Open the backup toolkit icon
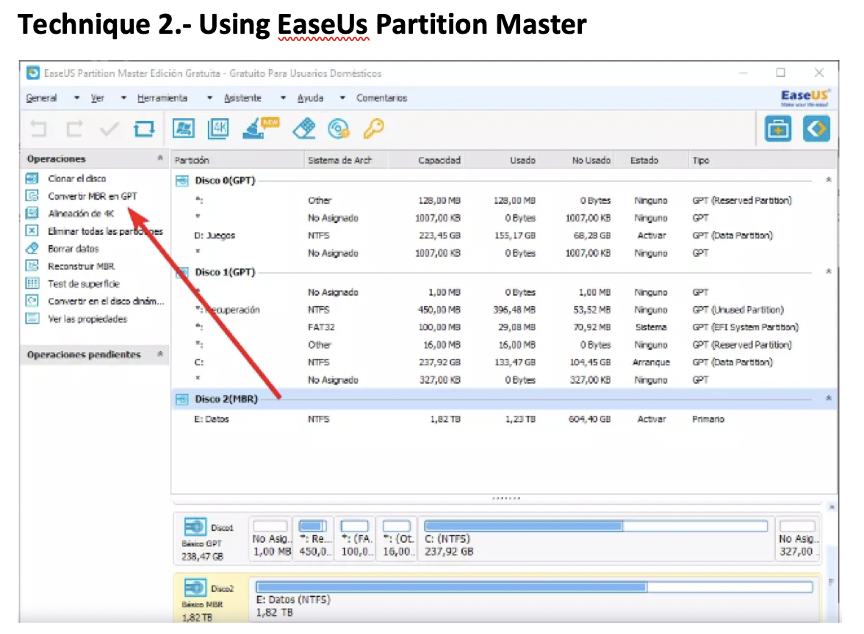 [778, 129]
